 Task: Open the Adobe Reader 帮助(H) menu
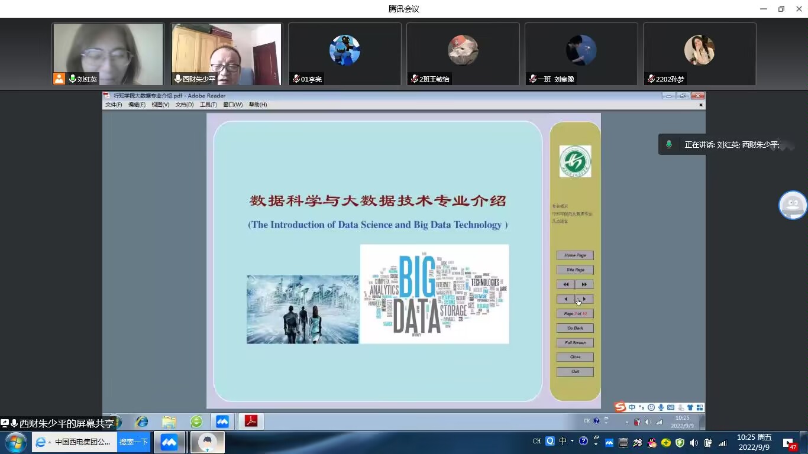[x=258, y=105]
